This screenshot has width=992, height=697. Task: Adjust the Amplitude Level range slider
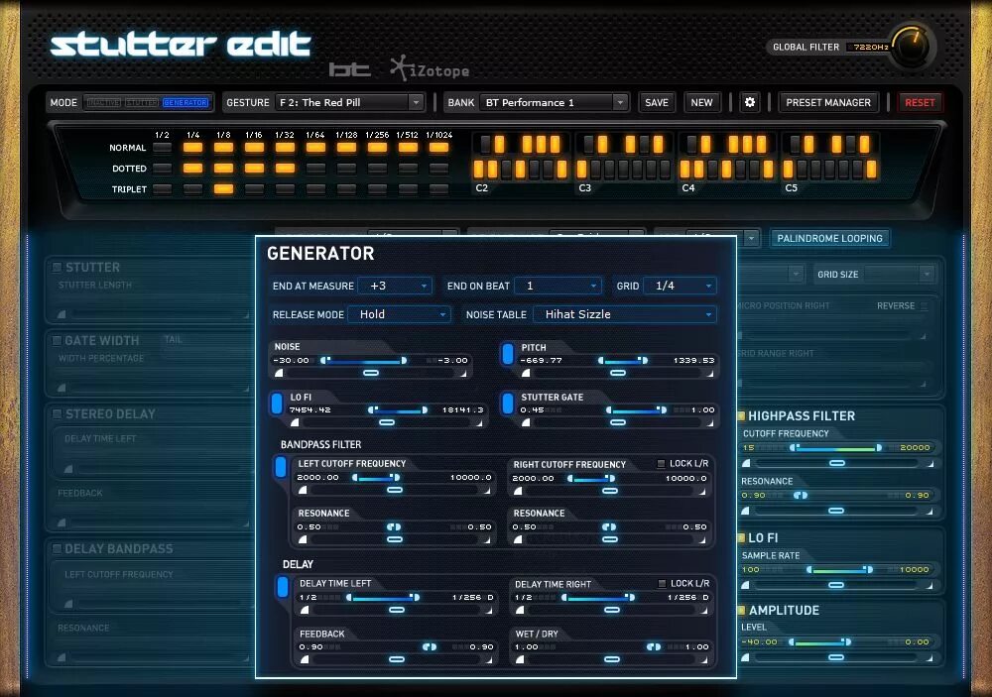tap(819, 642)
